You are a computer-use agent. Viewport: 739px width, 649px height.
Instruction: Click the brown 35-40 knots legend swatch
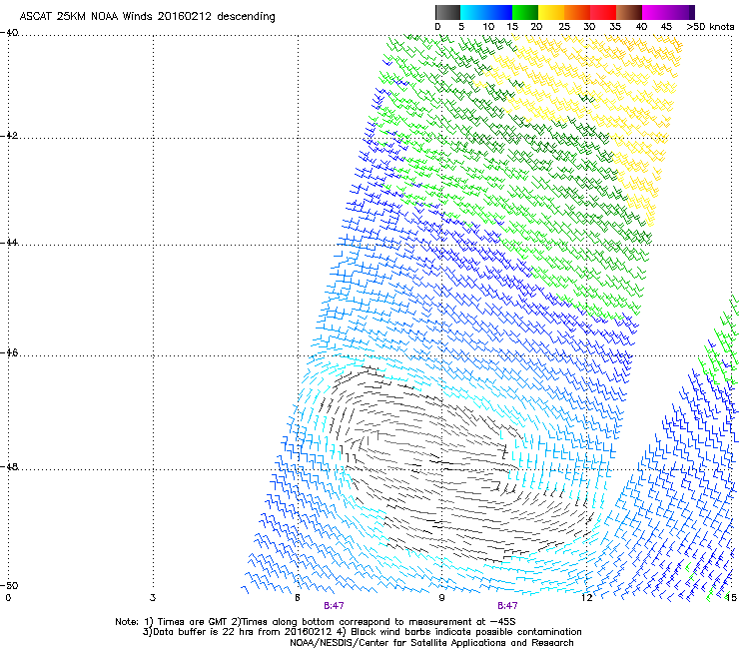tap(629, 12)
